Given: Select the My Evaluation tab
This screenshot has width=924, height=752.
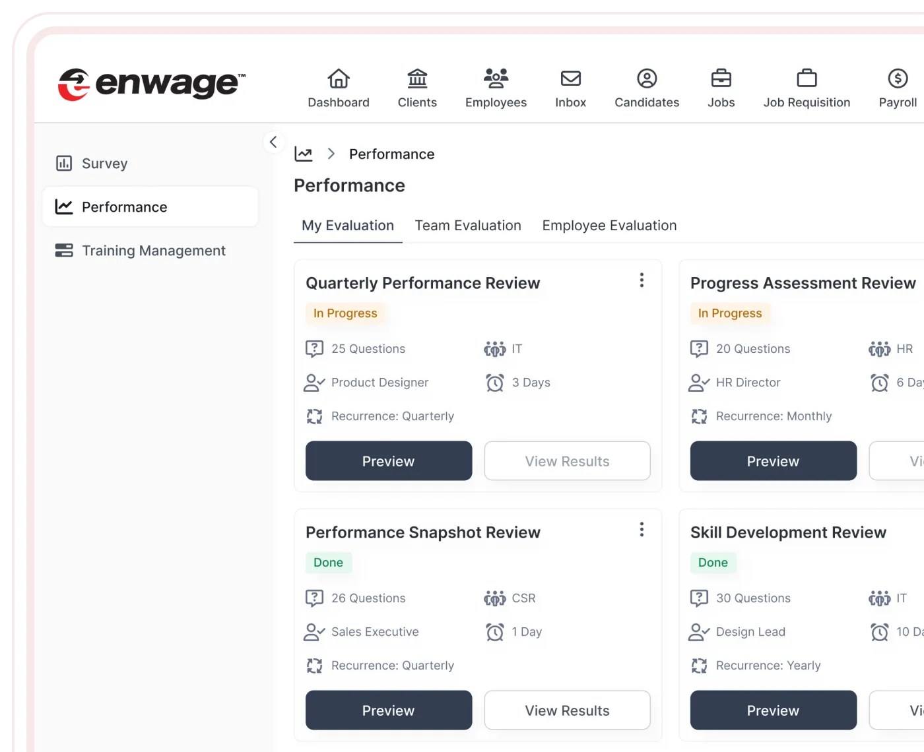Looking at the screenshot, I should pos(348,226).
